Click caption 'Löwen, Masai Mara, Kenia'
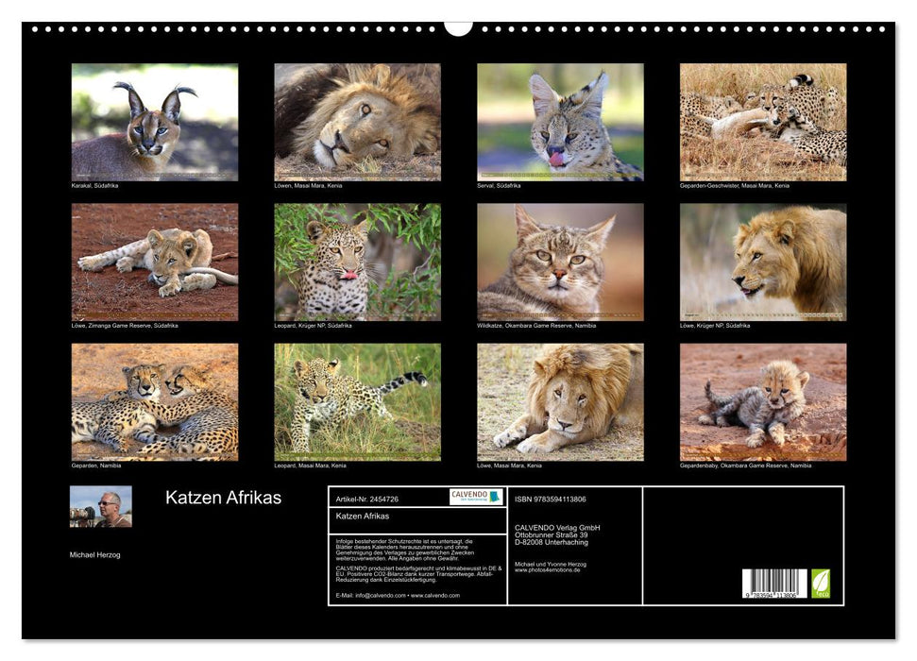The height and width of the screenshot is (661, 917). [308, 185]
